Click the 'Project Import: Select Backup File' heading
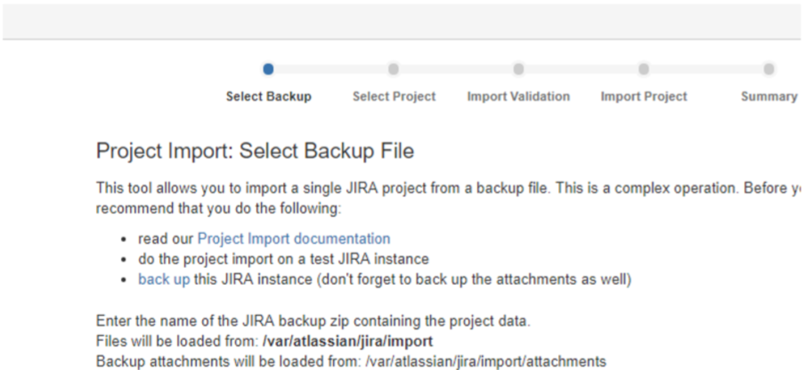 tap(255, 151)
